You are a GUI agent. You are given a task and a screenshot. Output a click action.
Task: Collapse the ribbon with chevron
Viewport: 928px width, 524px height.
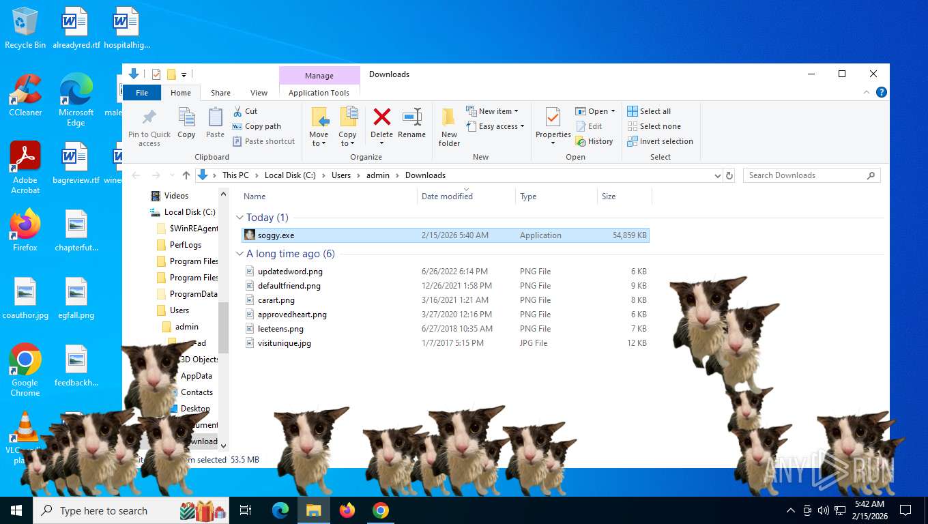pyautogui.click(x=867, y=92)
